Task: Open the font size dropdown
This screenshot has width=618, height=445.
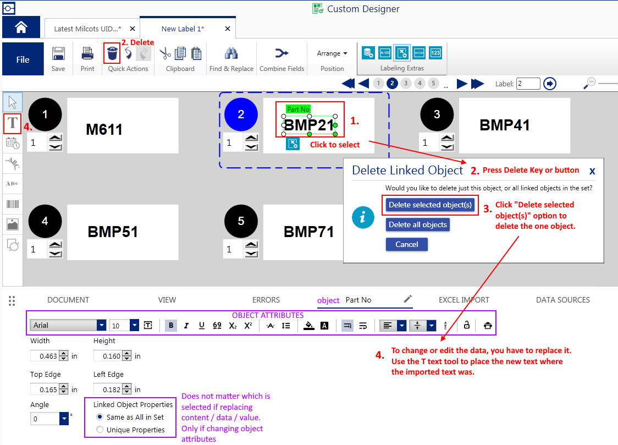Action: (134, 326)
